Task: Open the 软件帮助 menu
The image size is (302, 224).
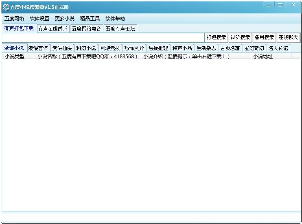Action: point(115,18)
